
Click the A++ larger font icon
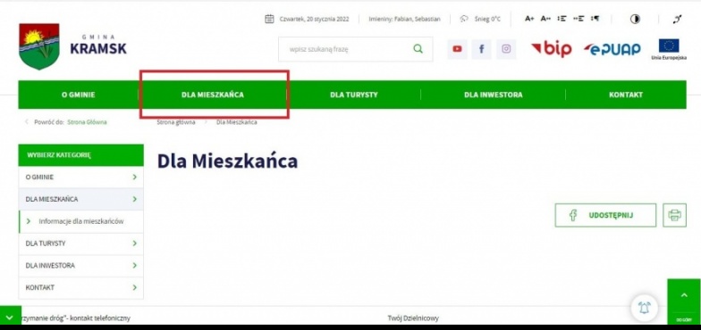(x=545, y=19)
